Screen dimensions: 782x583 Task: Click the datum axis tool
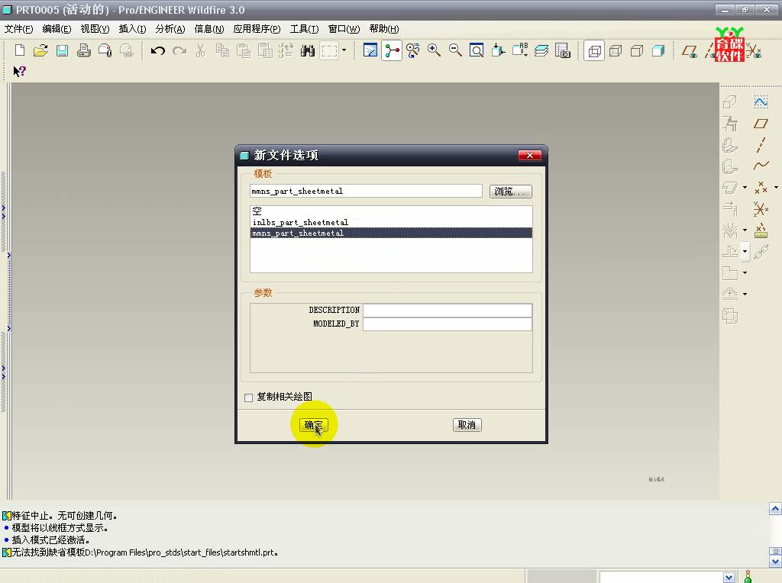click(761, 145)
